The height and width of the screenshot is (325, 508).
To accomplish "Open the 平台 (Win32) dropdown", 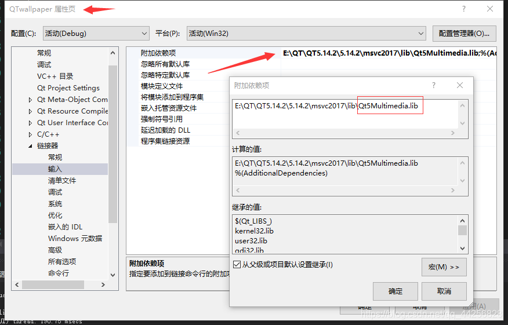I will [306, 34].
